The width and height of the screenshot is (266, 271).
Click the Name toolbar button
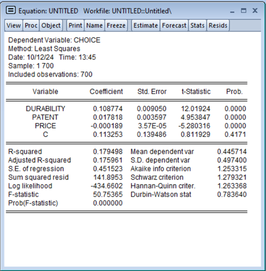tap(94, 26)
